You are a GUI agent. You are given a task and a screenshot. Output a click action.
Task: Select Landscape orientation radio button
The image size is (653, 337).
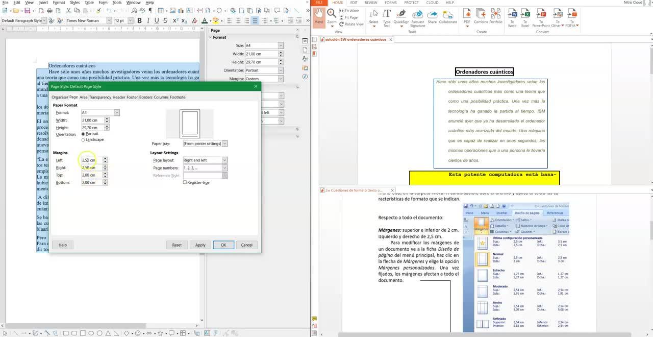[x=84, y=139]
